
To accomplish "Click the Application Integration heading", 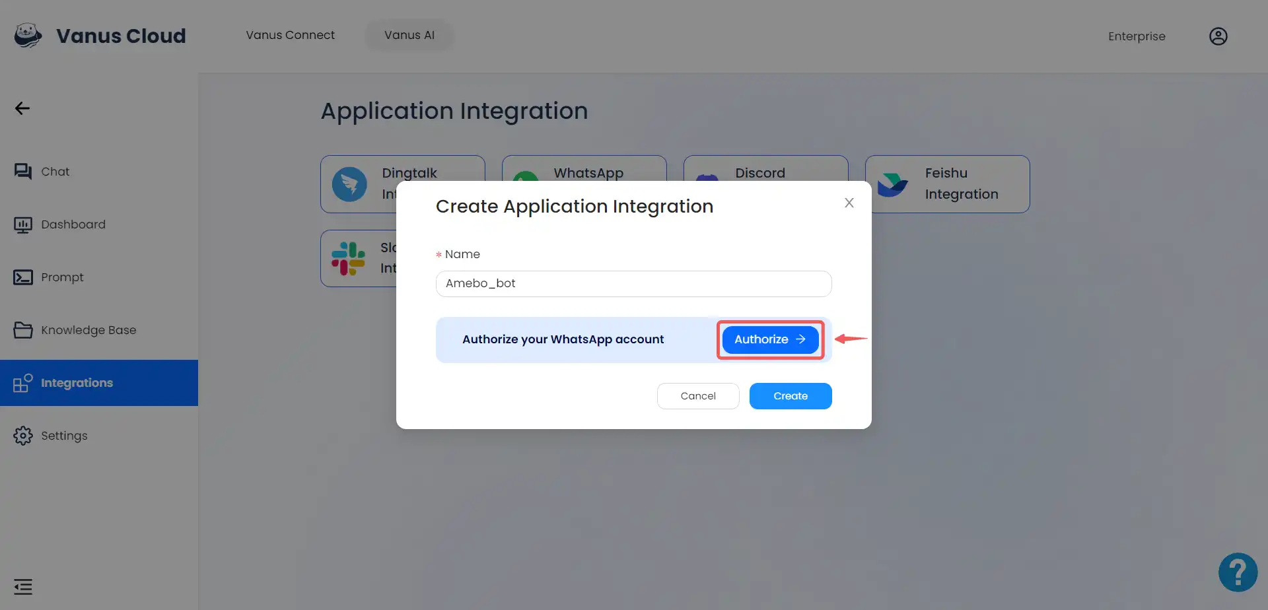I will [x=454, y=111].
